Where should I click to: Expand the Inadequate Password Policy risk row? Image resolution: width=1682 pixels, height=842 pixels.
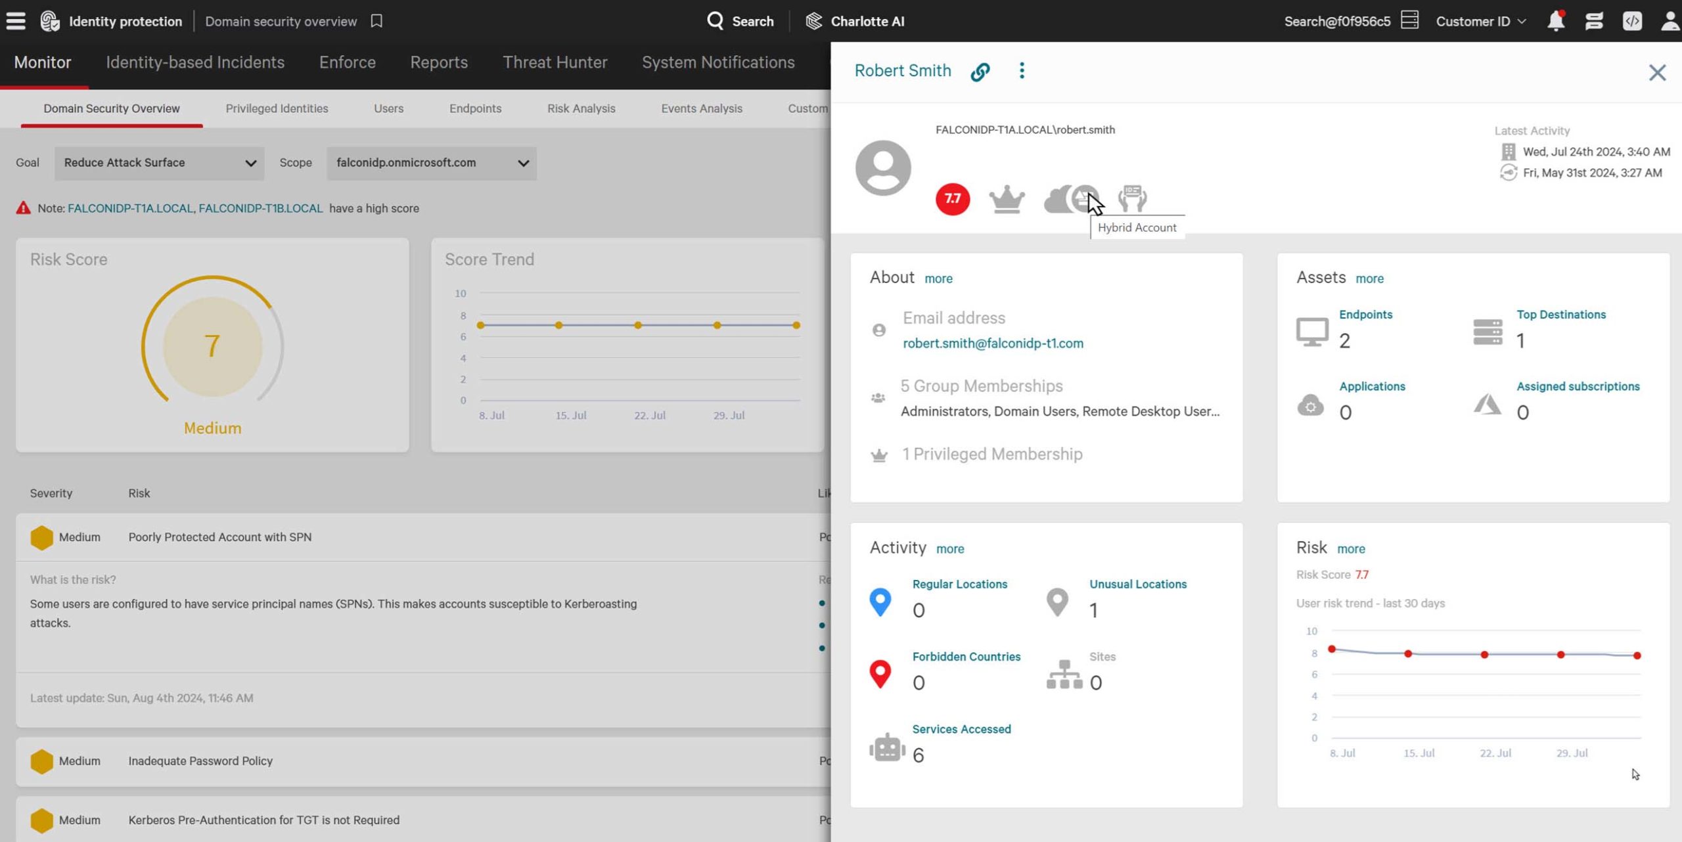[x=423, y=761]
